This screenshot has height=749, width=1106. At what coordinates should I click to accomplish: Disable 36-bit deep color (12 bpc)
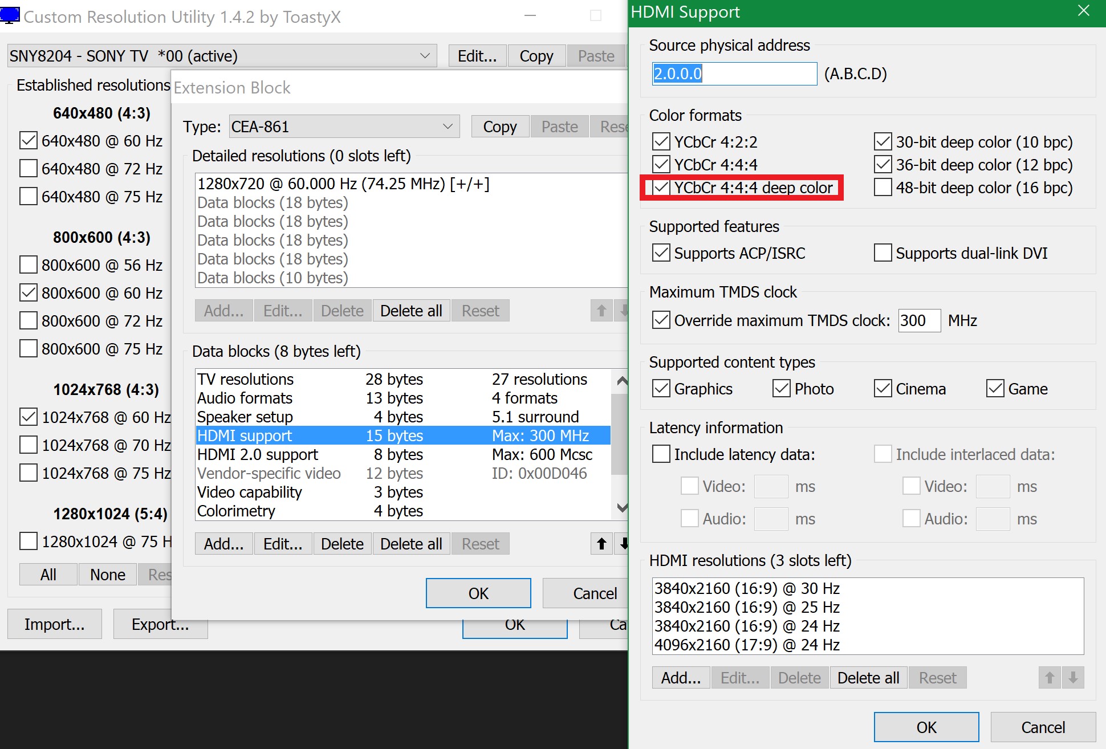883,164
